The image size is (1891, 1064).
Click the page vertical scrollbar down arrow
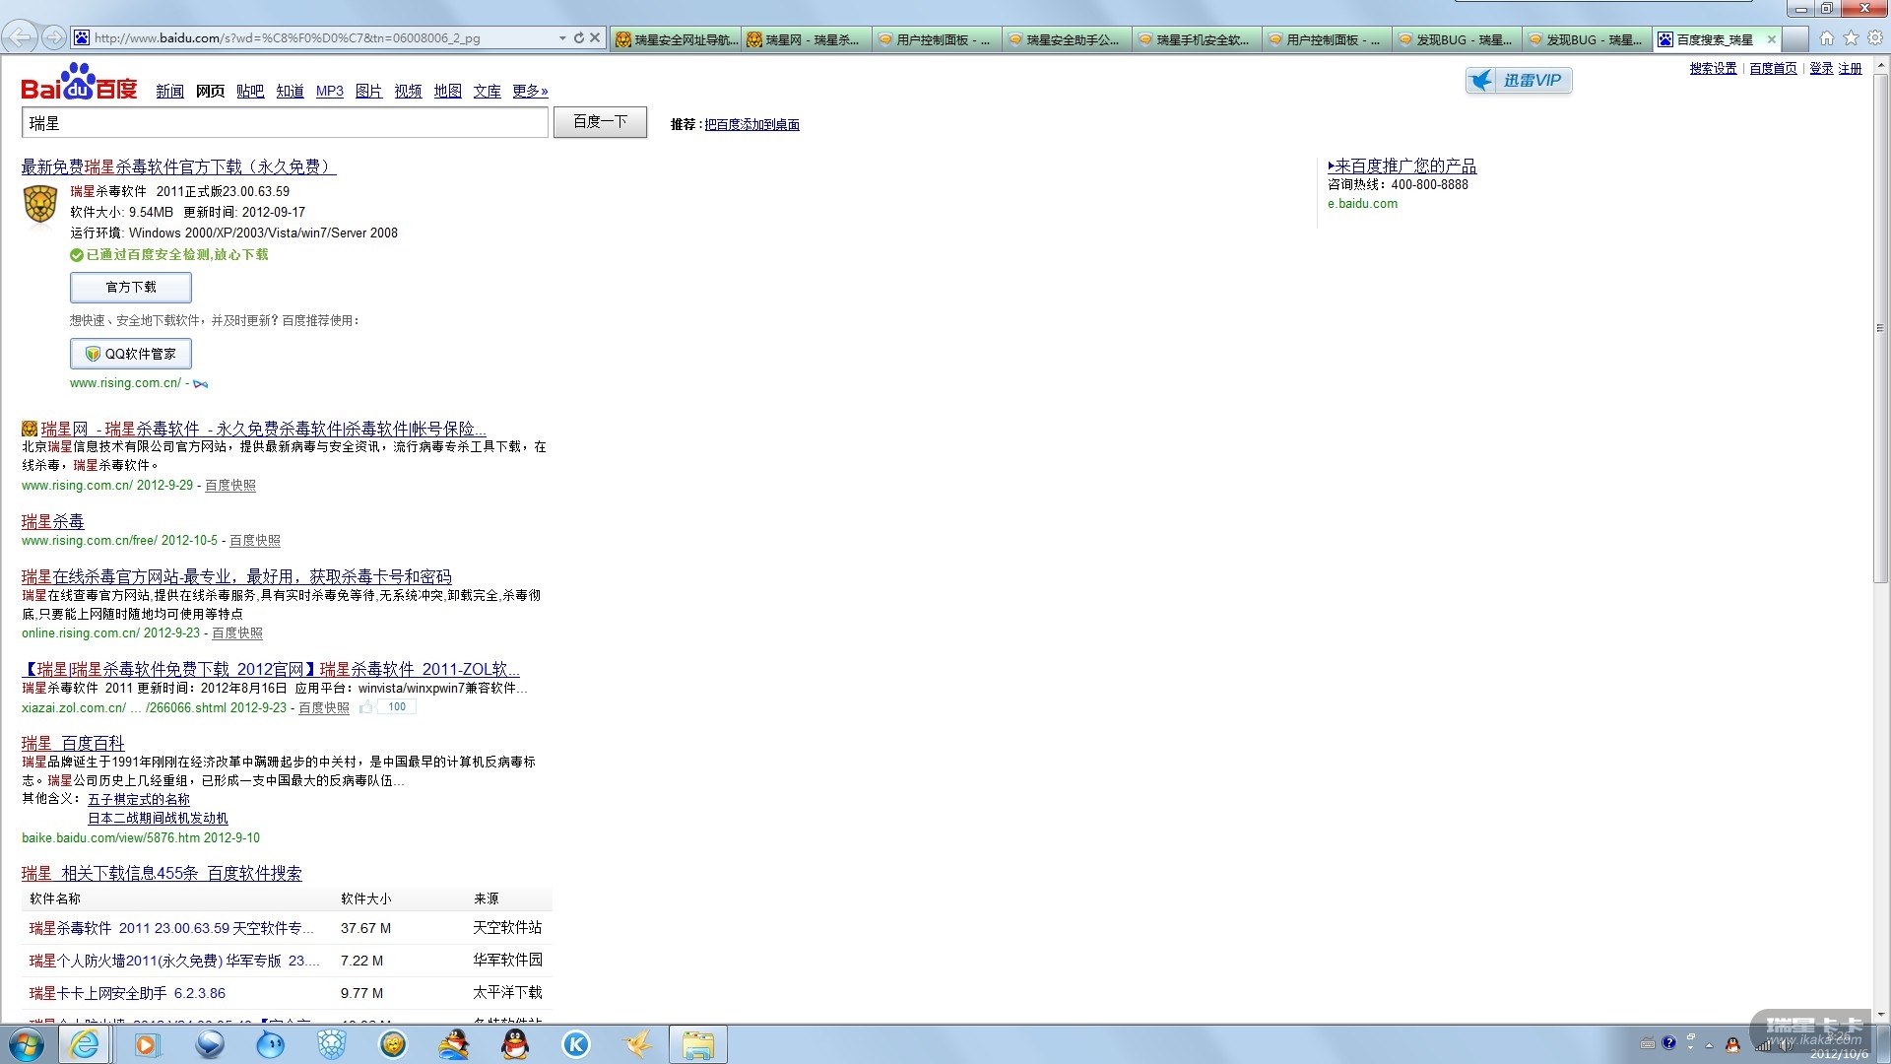tap(1881, 1014)
